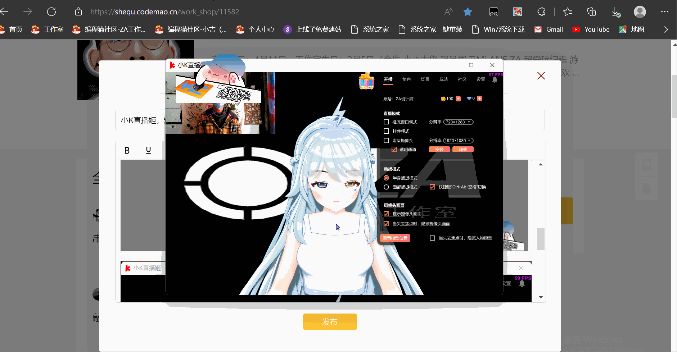This screenshot has width=677, height=352.
Task: Open the red cat extension icon in toolbar
Action: [x=517, y=12]
